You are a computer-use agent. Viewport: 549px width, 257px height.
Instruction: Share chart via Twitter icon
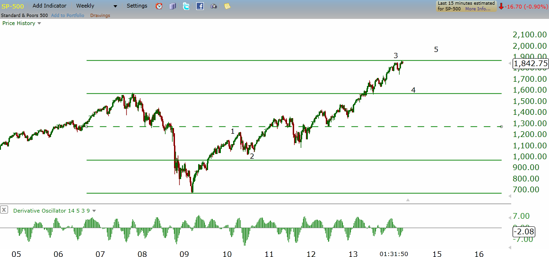[x=186, y=6]
